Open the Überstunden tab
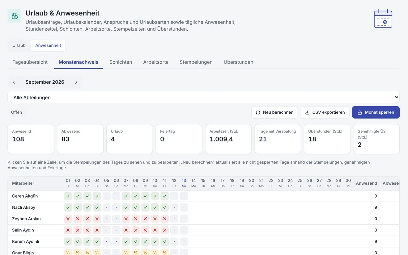Image resolution: width=408 pixels, height=255 pixels. tap(238, 62)
